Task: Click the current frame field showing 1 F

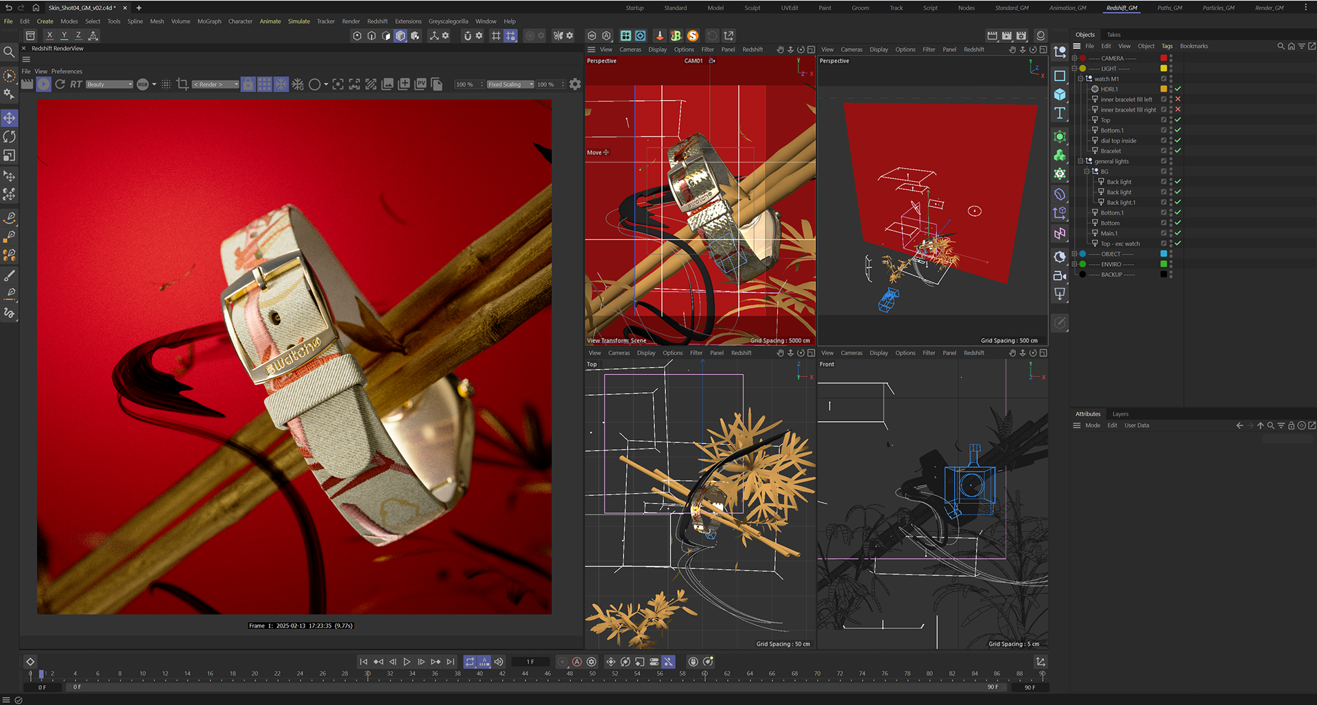Action: (x=530, y=662)
